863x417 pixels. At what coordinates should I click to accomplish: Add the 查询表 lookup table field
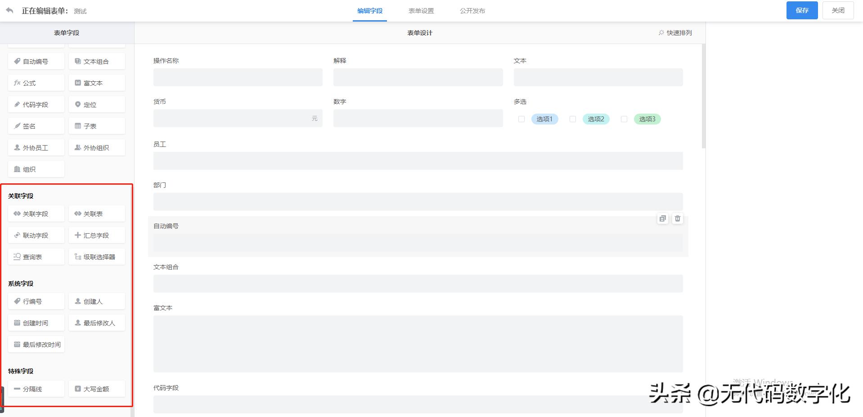click(x=36, y=257)
